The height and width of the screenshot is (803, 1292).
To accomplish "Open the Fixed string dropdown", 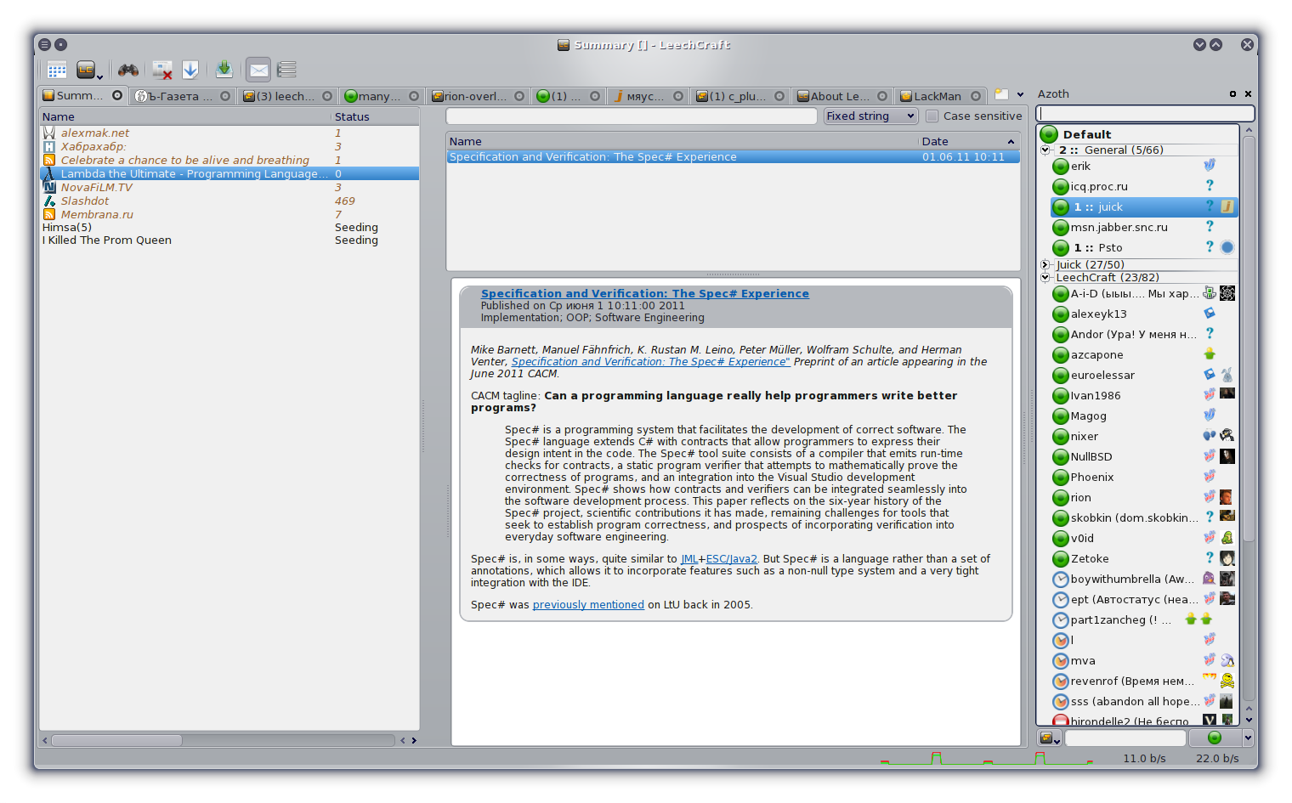I will point(870,116).
